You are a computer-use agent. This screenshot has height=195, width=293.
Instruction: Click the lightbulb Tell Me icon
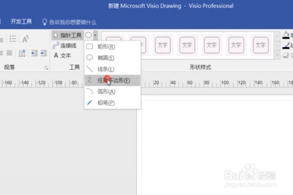(x=44, y=22)
